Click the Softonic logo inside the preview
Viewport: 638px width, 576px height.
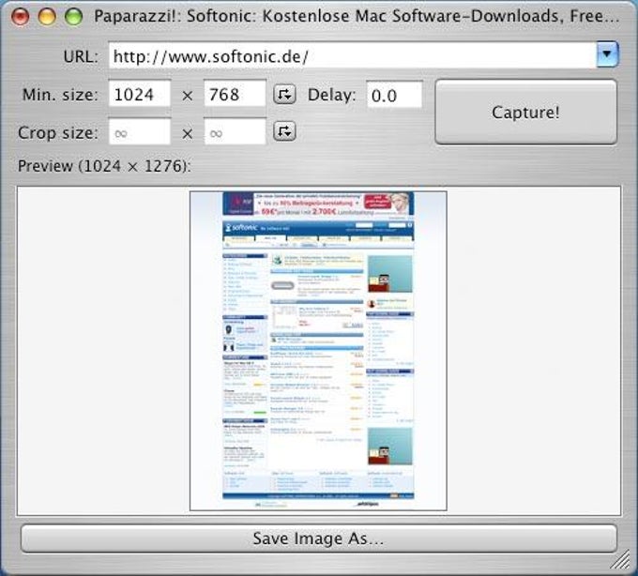pyautogui.click(x=242, y=227)
